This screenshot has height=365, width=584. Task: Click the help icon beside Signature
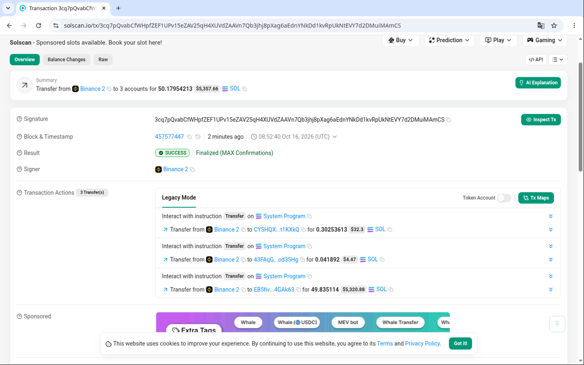click(19, 119)
